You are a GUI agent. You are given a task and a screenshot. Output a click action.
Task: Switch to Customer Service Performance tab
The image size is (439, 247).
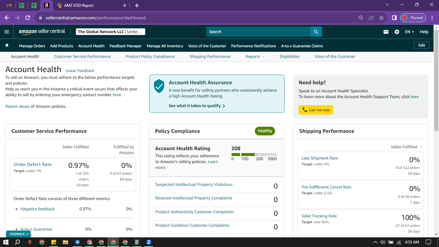pyautogui.click(x=82, y=56)
